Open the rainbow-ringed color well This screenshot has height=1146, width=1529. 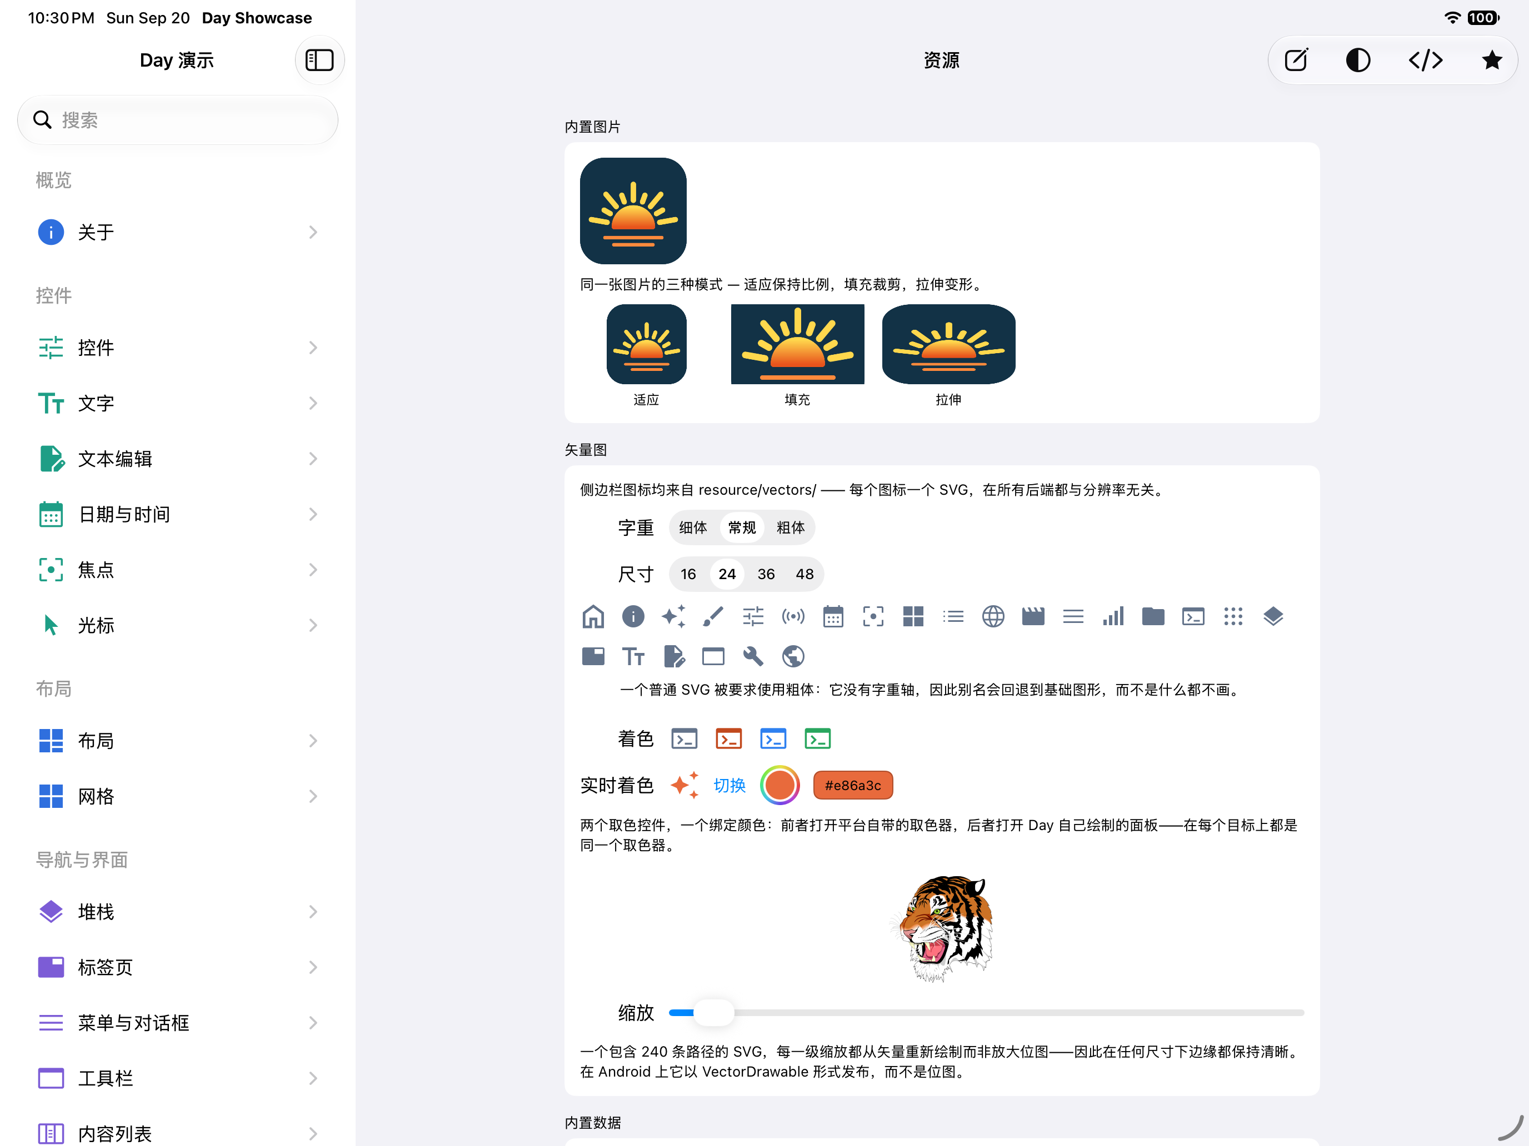tap(780, 786)
